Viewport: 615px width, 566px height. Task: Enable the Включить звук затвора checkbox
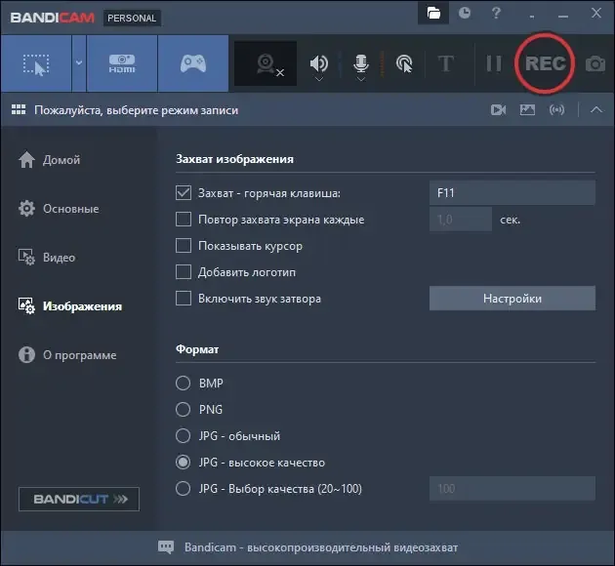pos(184,299)
